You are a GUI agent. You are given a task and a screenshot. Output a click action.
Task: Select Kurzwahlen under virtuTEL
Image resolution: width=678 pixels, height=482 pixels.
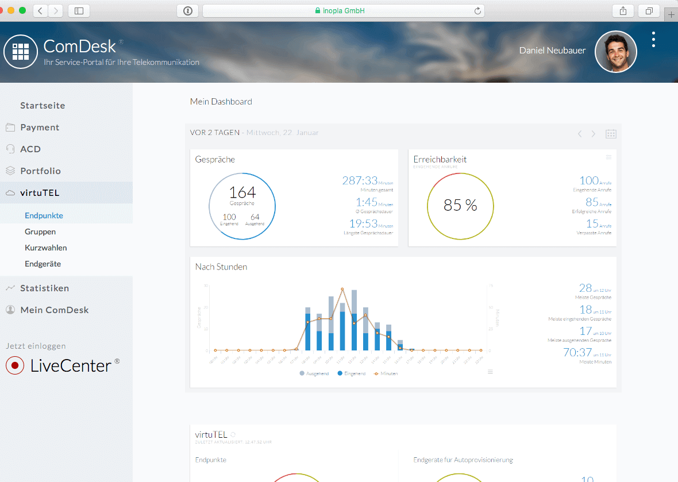coord(46,248)
